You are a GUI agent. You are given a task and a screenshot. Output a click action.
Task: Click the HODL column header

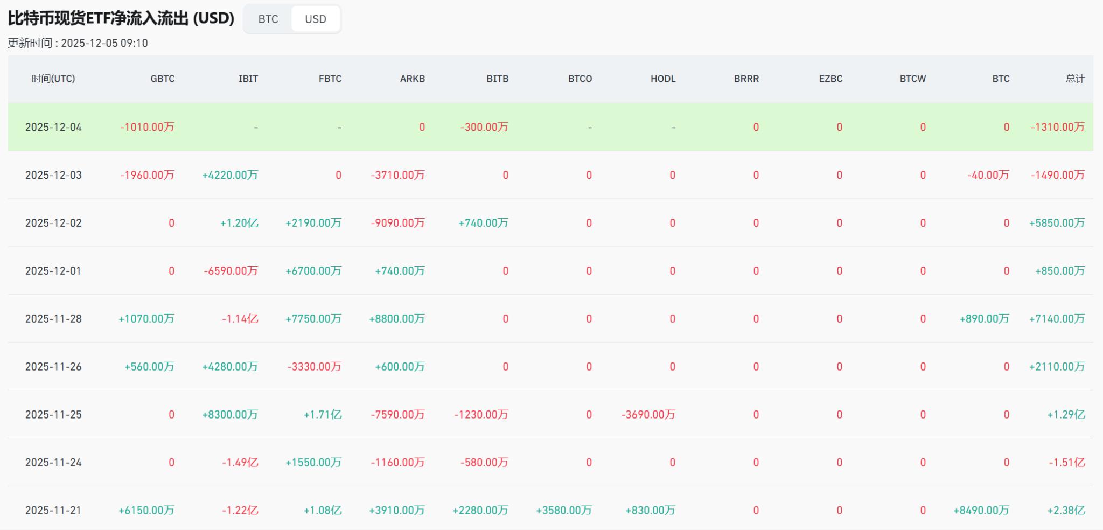[x=662, y=78]
